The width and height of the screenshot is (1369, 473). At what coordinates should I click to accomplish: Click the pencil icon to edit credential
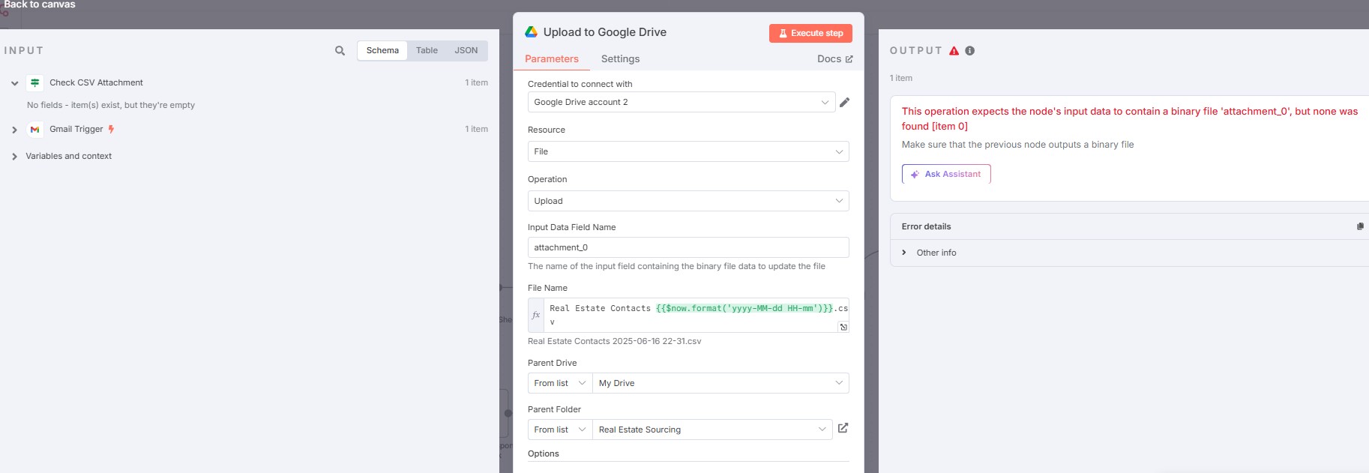tap(845, 102)
